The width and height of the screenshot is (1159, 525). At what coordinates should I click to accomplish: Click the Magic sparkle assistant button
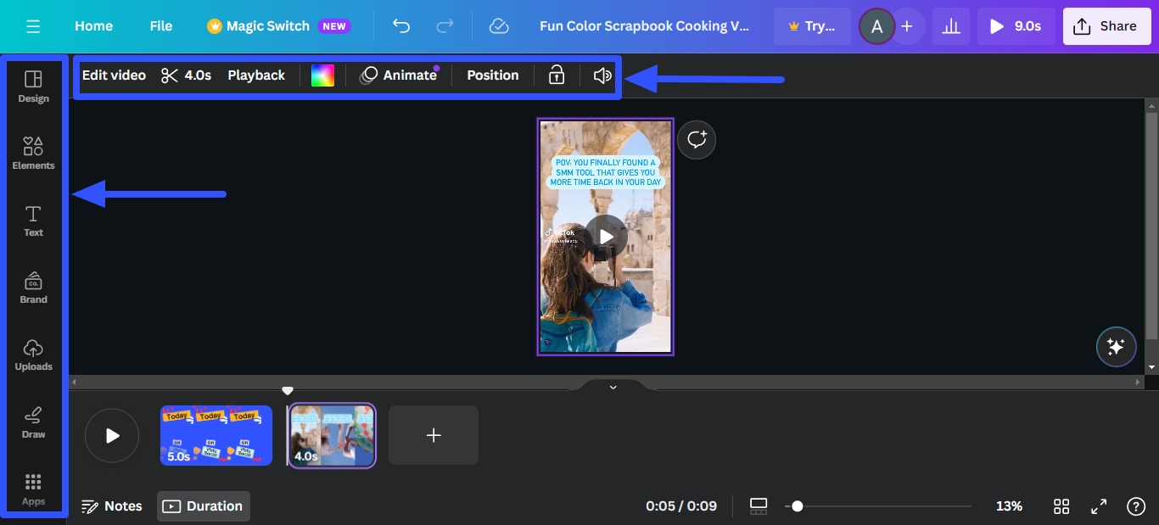(x=1116, y=346)
